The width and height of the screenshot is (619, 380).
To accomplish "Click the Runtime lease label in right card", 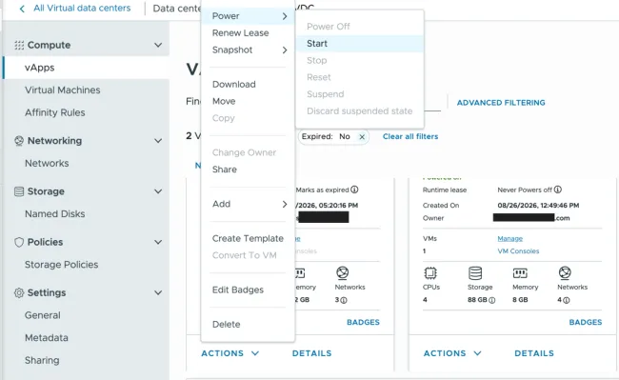I will click(445, 190).
